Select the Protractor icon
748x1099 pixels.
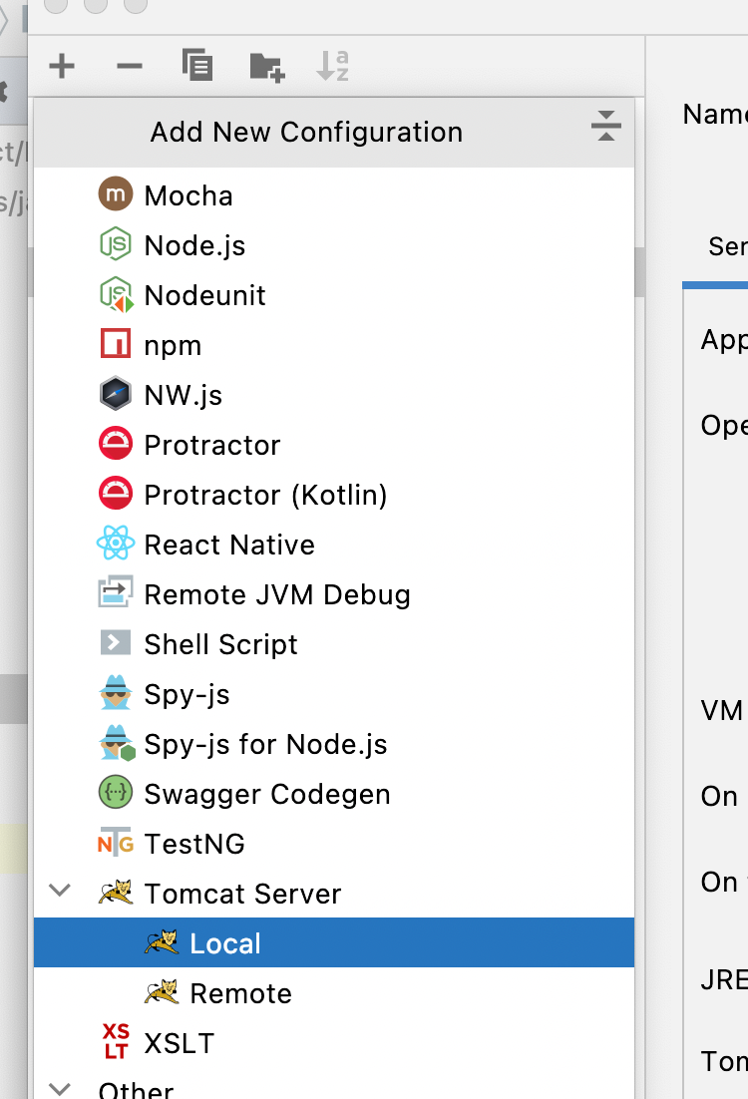116,443
